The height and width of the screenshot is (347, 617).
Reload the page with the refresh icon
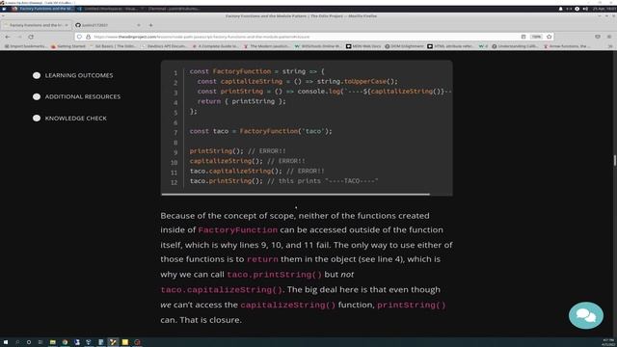pos(31,37)
